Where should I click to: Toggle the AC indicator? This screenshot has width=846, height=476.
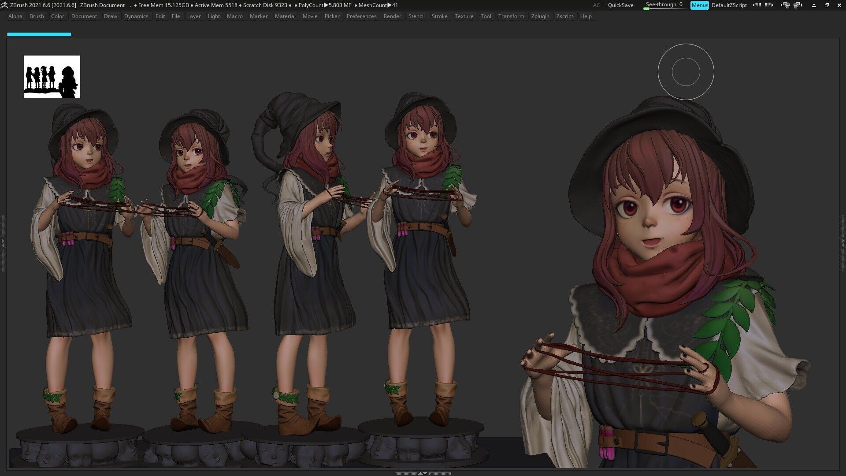tap(596, 5)
